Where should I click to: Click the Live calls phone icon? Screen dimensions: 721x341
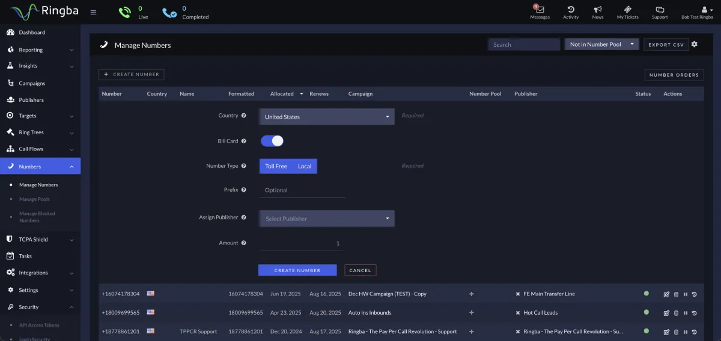124,12
